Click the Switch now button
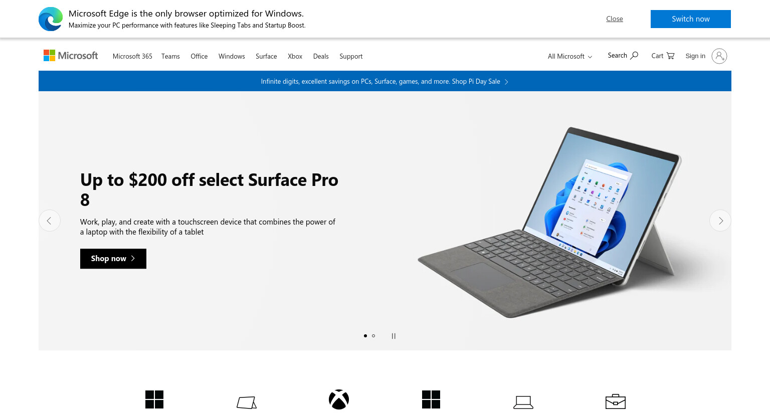770x413 pixels. coord(691,19)
